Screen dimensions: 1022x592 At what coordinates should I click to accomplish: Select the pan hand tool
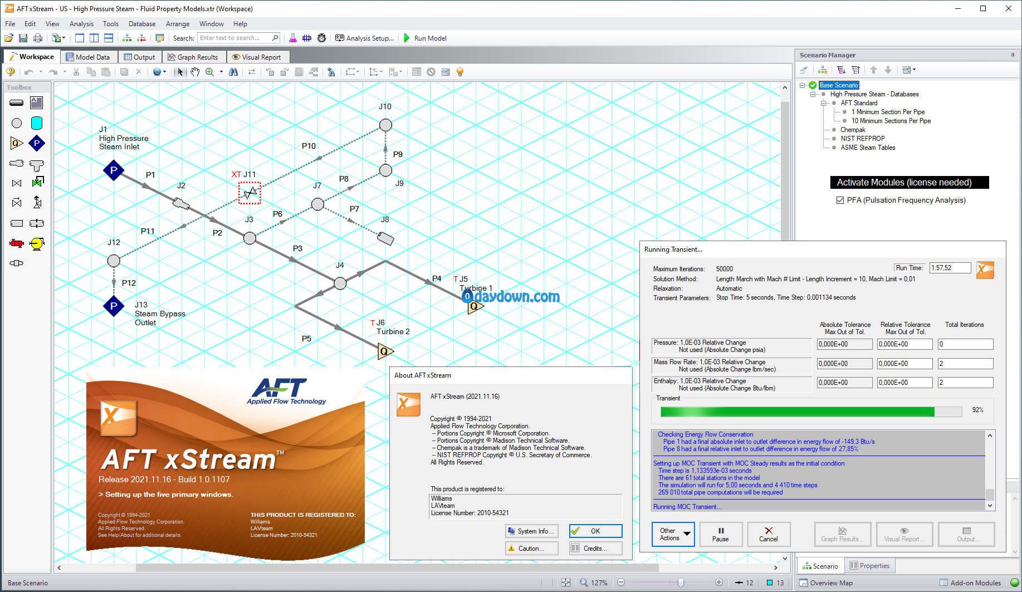pos(194,72)
